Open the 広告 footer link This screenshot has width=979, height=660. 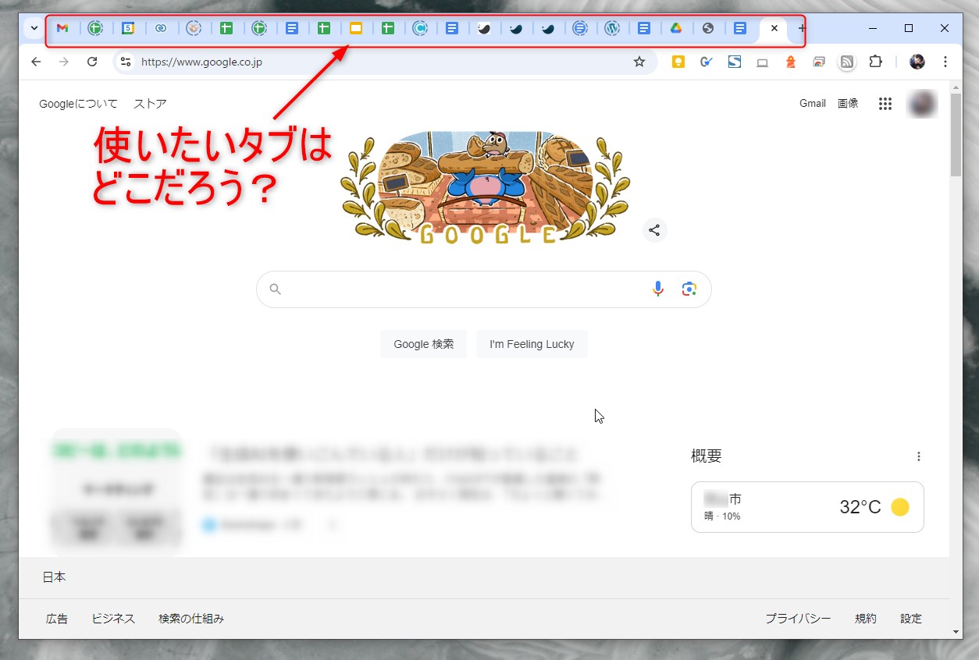57,619
